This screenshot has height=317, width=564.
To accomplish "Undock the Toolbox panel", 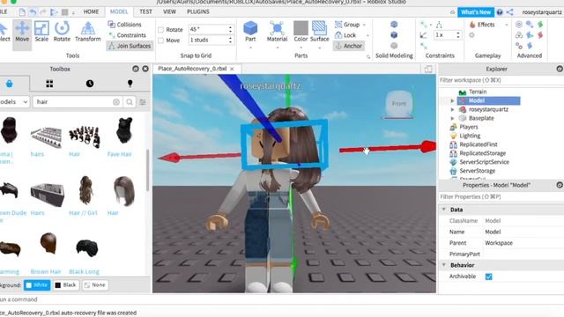I will tap(136, 69).
